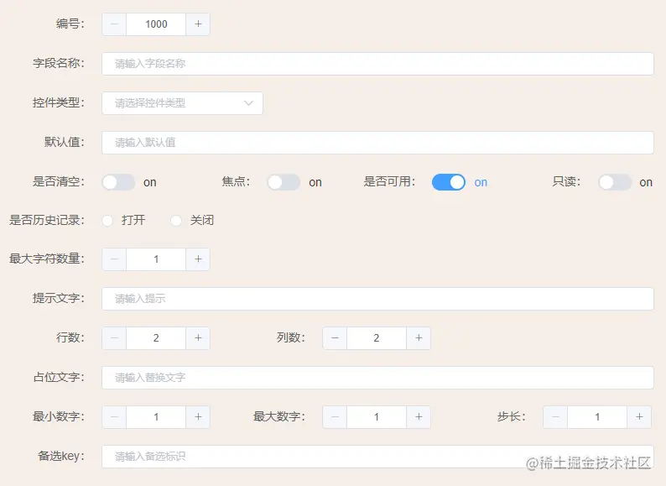Click the 最大数字 number field

[377, 416]
